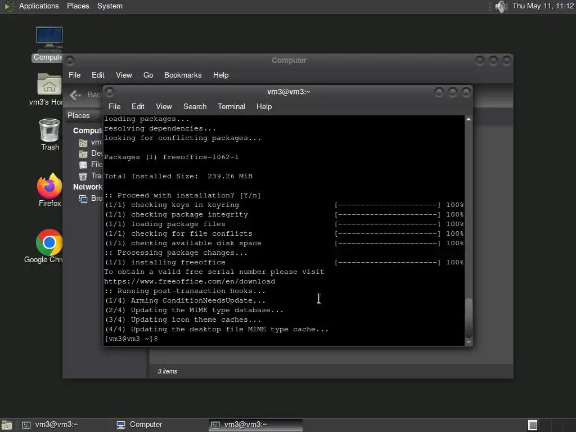Screen dimensions: 576x432
Task: Click the Computer window title bar text
Action: tap(289, 60)
